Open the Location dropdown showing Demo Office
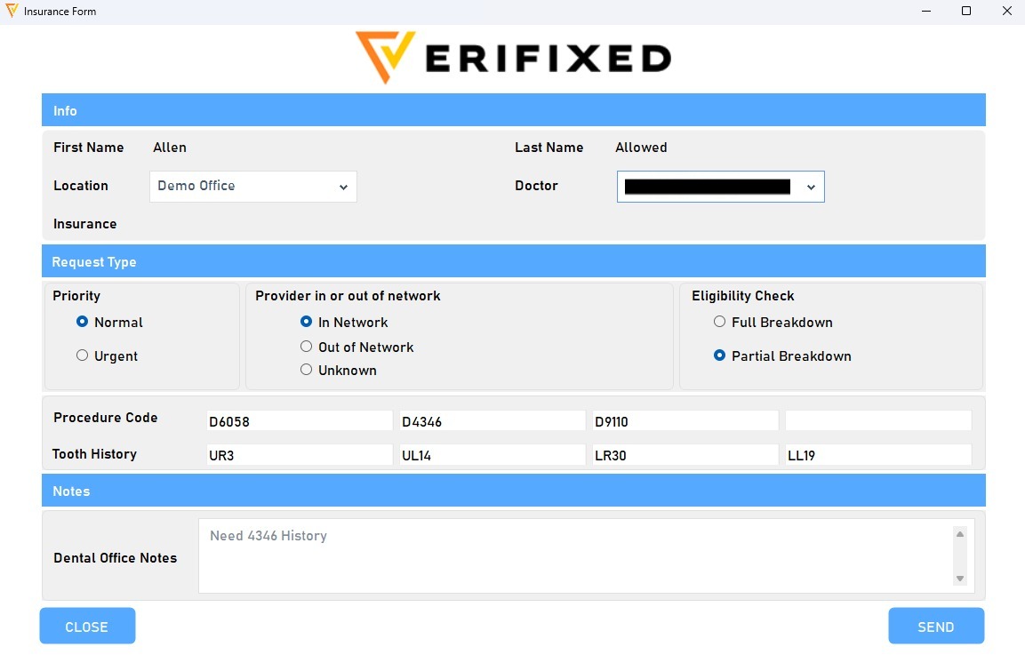Image resolution: width=1025 pixels, height=663 pixels. click(x=253, y=187)
